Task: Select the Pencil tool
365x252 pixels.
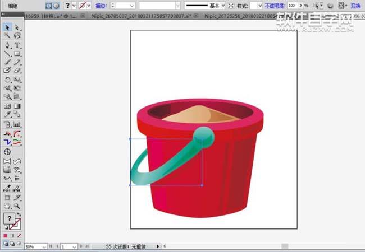Action: point(17,62)
